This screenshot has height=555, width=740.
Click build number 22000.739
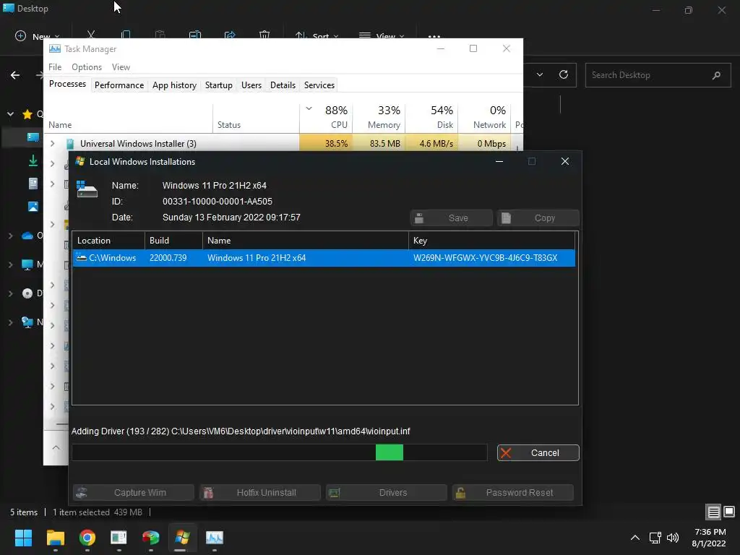[168, 258]
